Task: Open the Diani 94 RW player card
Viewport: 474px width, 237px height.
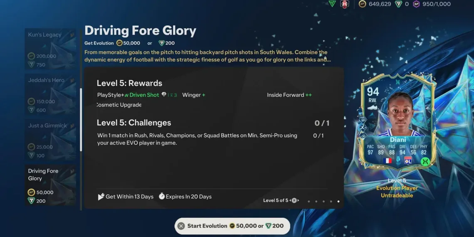Action: pos(397,121)
